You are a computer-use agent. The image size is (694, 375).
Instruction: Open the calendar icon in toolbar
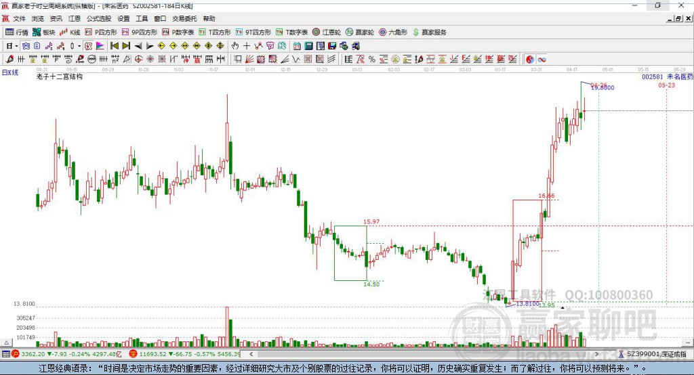click(297, 46)
